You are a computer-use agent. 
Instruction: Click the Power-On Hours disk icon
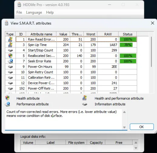(x=10, y=67)
